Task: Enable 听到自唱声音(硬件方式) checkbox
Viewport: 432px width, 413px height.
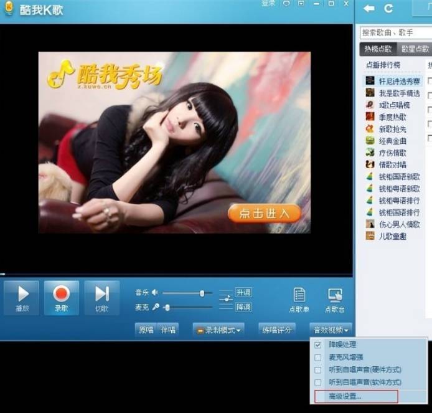Action: coord(317,370)
